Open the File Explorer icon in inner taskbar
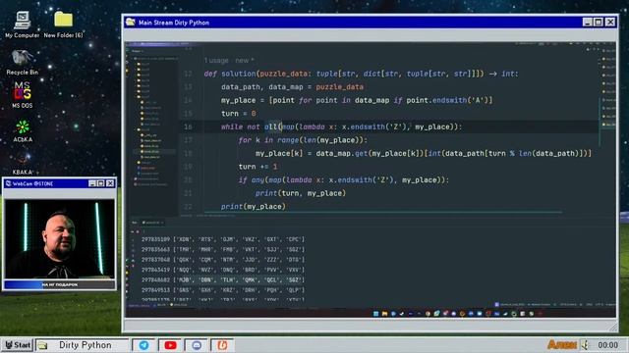The height and width of the screenshot is (353, 629). [384, 314]
